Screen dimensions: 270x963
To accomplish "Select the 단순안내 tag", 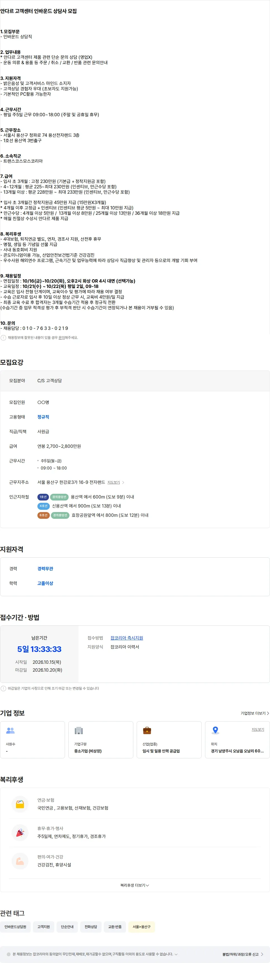I will [x=67, y=927].
